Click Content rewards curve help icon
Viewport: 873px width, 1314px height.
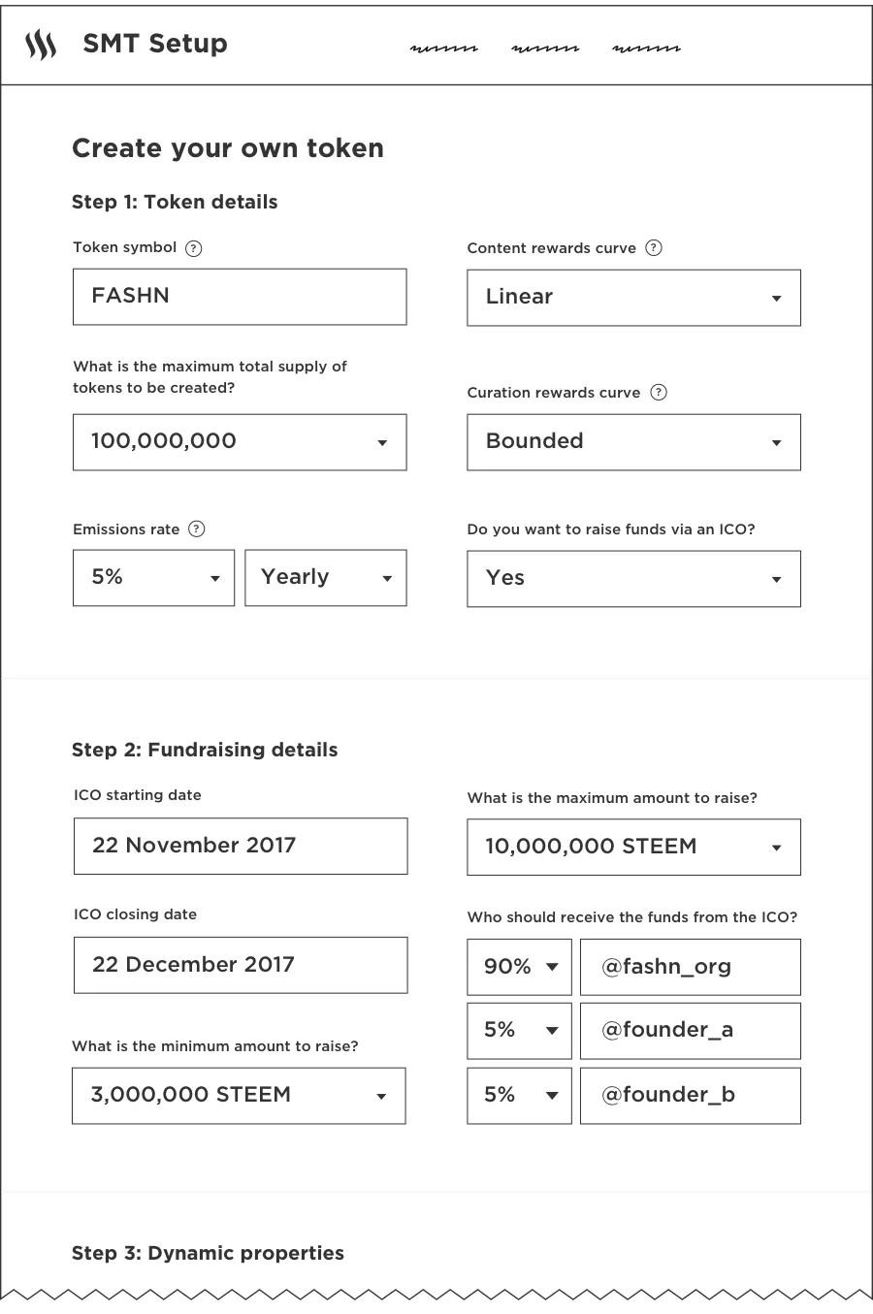pyautogui.click(x=654, y=248)
